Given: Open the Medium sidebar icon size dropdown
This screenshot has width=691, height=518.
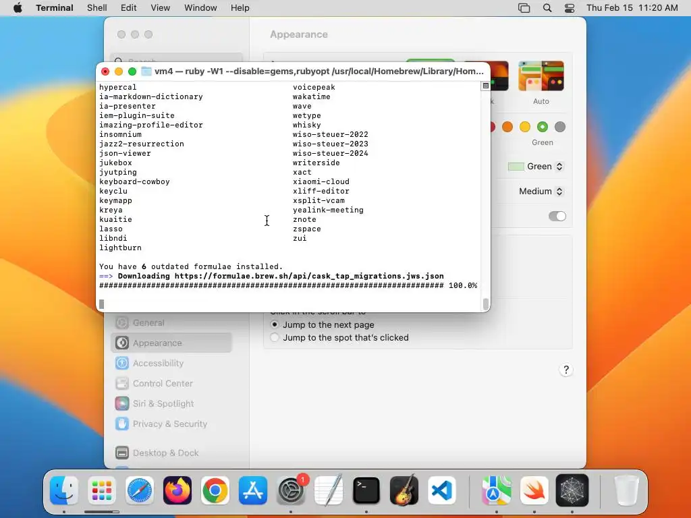Looking at the screenshot, I should coord(541,191).
